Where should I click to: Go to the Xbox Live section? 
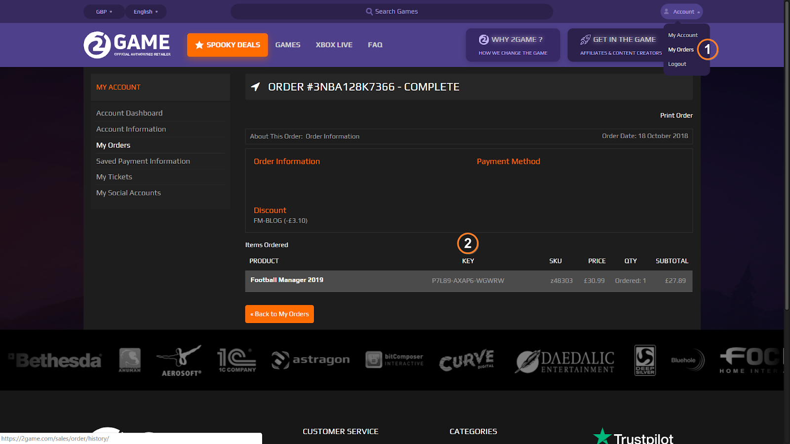[334, 45]
